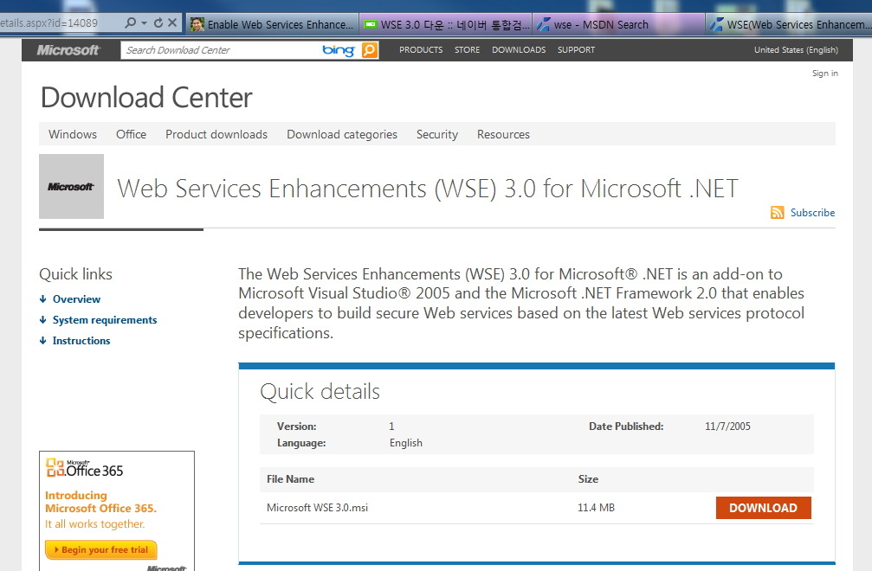Click the address bar search magnifier icon
Image resolution: width=872 pixels, height=571 pixels.
tap(131, 23)
